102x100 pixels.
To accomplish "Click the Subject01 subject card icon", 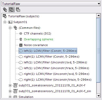I will tap(10, 22).
